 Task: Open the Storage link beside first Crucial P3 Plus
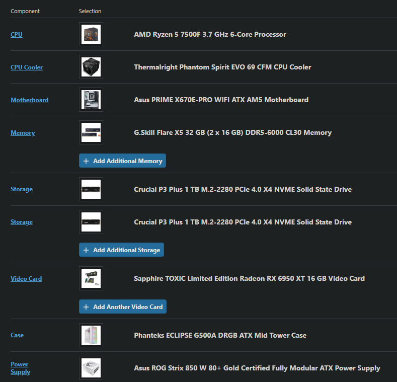tap(22, 189)
